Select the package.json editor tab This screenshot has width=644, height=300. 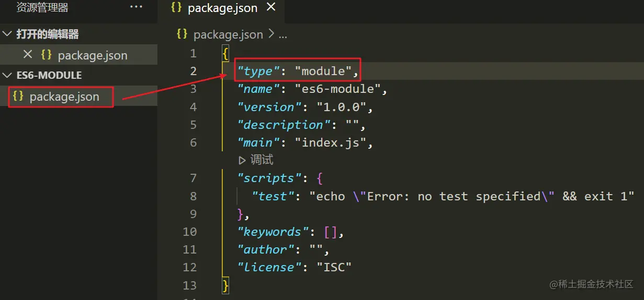click(x=223, y=8)
